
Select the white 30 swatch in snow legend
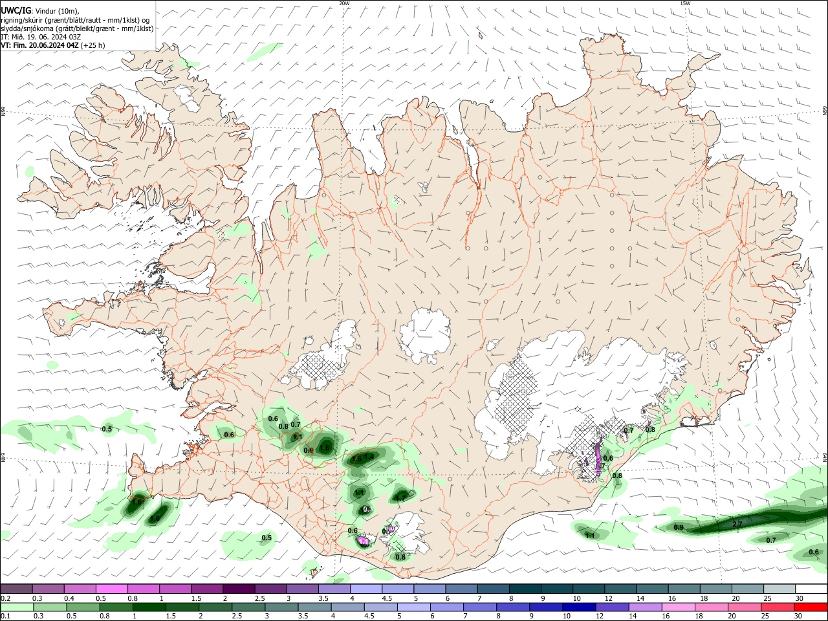coord(811,589)
